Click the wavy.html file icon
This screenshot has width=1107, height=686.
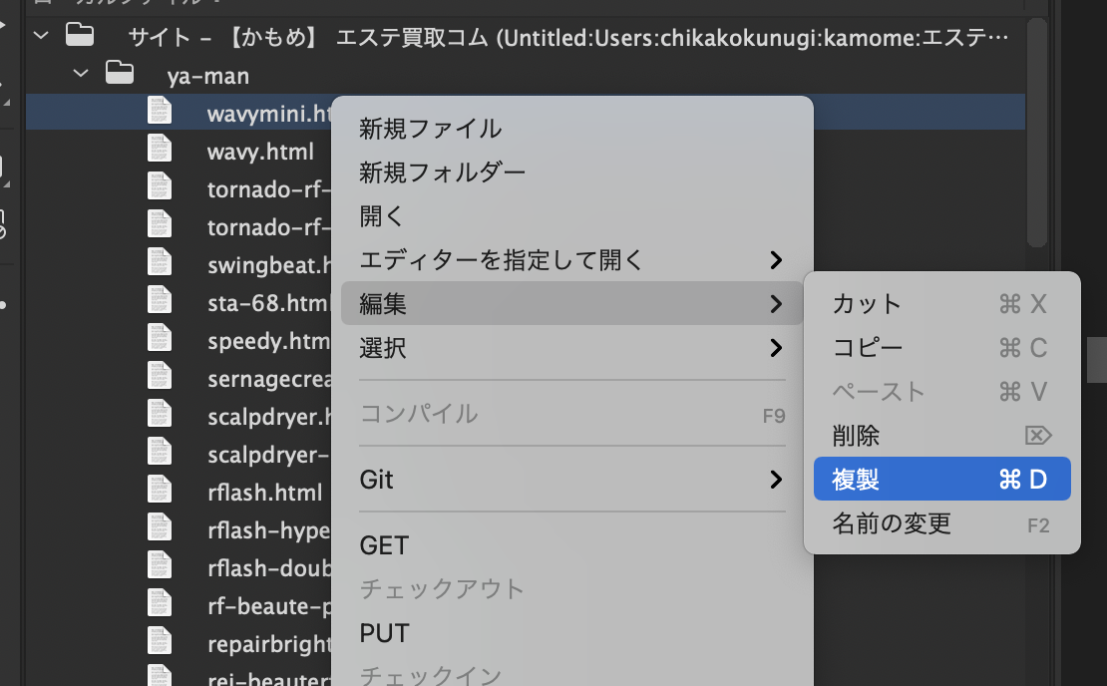click(x=160, y=152)
